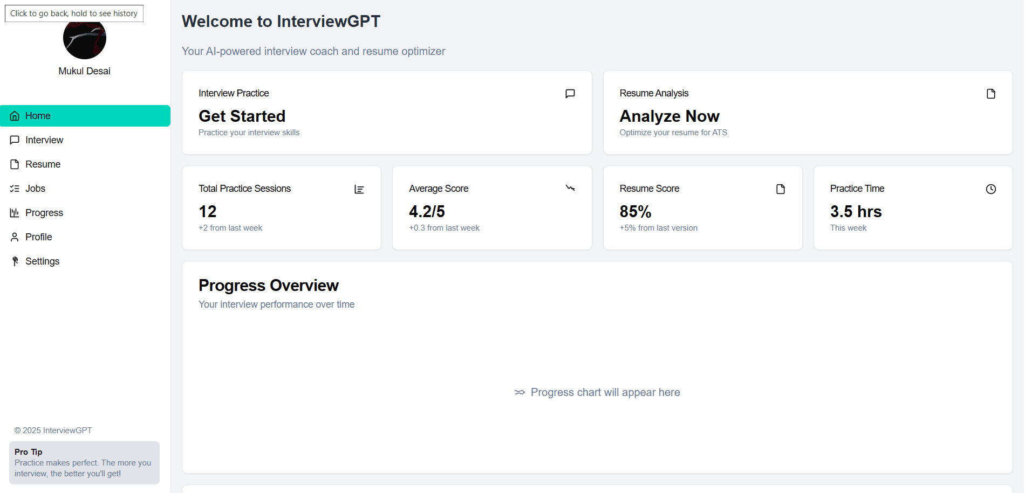Open the Interview menu item
Screen dimensions: 1025x493
coord(85,140)
